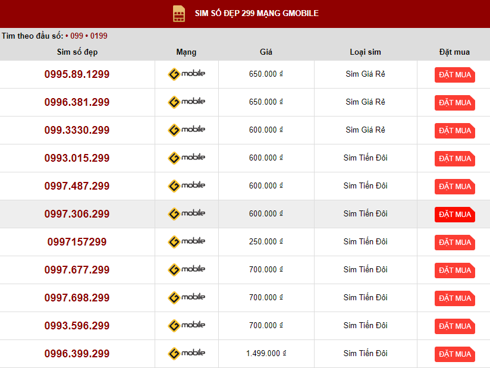This screenshot has height=368, width=490.
Task: Open SIM number 0997.306.299
Action: click(77, 214)
